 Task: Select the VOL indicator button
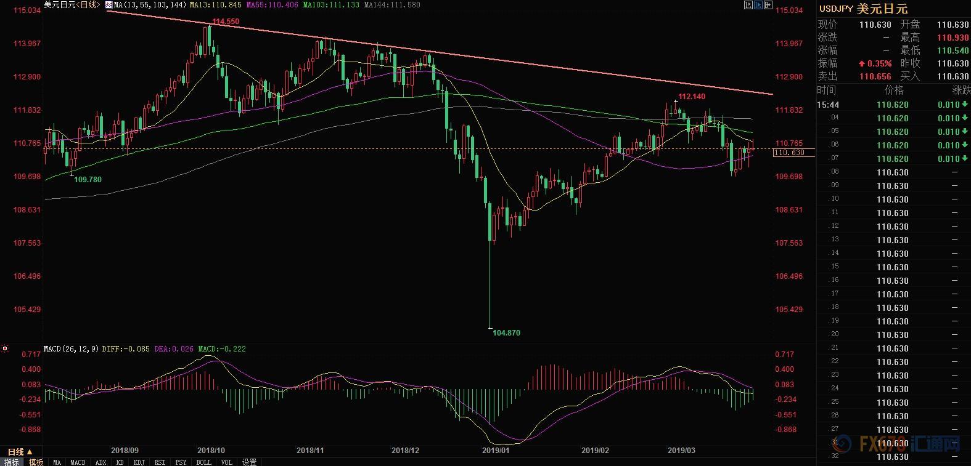pyautogui.click(x=226, y=462)
